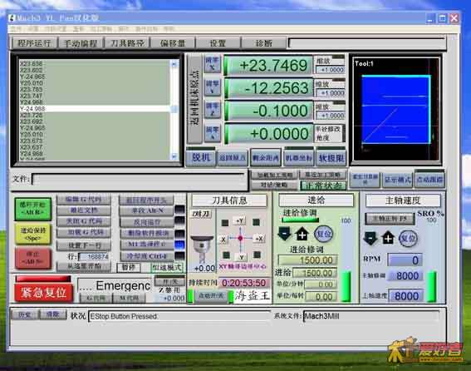Increase spindle speed override with plus arrow

coord(388,238)
